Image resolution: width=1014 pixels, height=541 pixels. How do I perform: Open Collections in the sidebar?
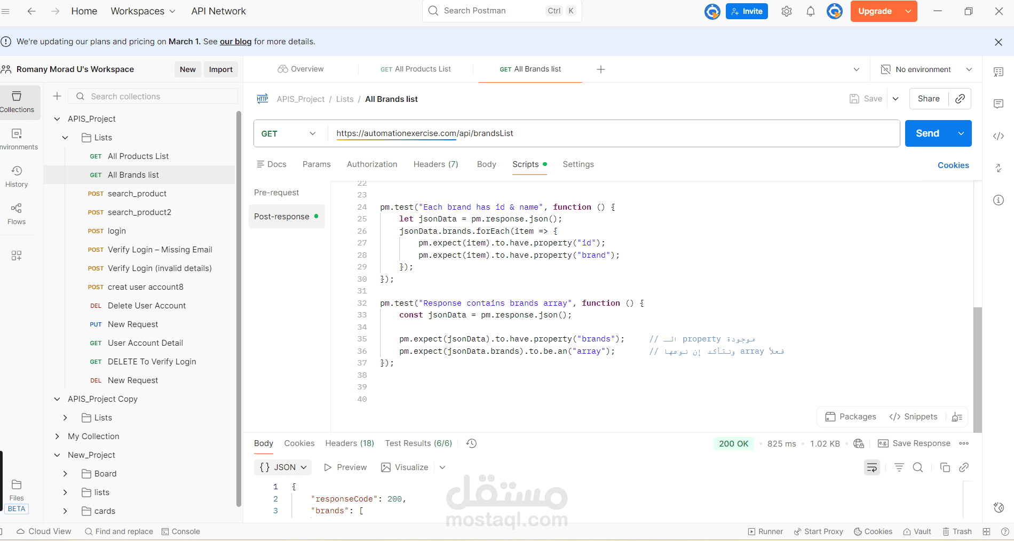pyautogui.click(x=17, y=102)
